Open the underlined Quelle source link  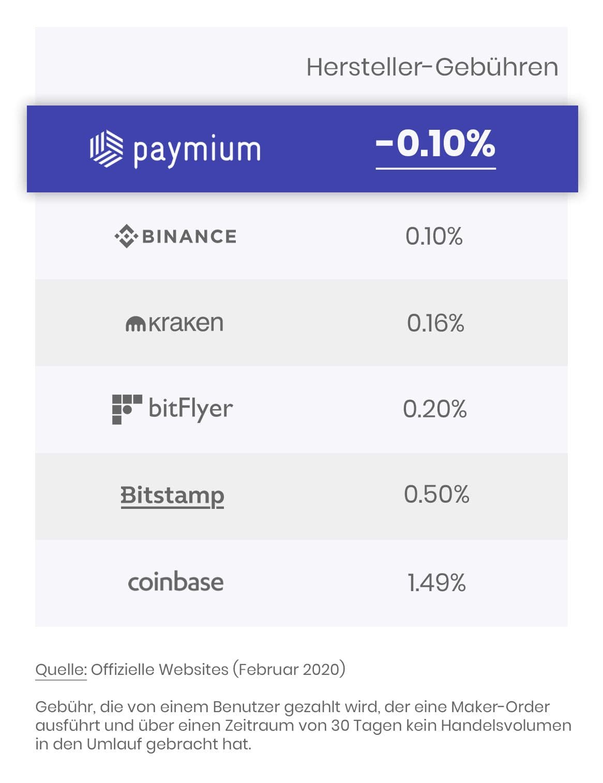click(x=61, y=669)
